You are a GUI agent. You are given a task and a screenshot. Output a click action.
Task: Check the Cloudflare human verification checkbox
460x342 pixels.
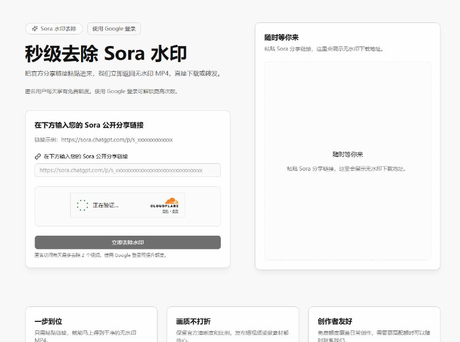[x=82, y=205]
